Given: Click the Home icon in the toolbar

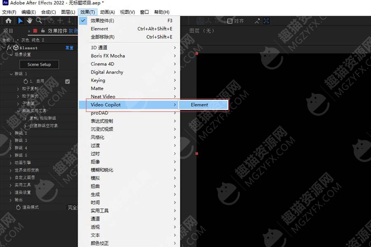Looking at the screenshot, I should click(x=9, y=21).
